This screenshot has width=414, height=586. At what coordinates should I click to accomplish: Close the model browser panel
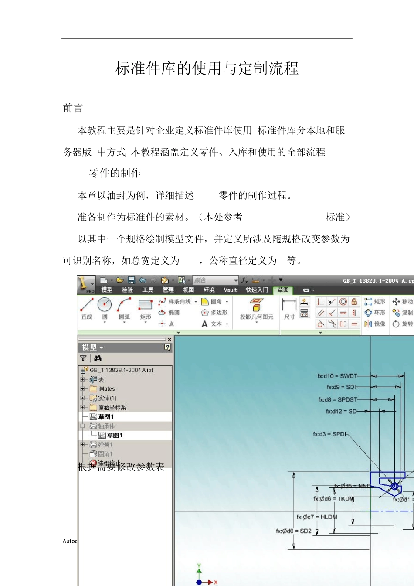point(170,339)
